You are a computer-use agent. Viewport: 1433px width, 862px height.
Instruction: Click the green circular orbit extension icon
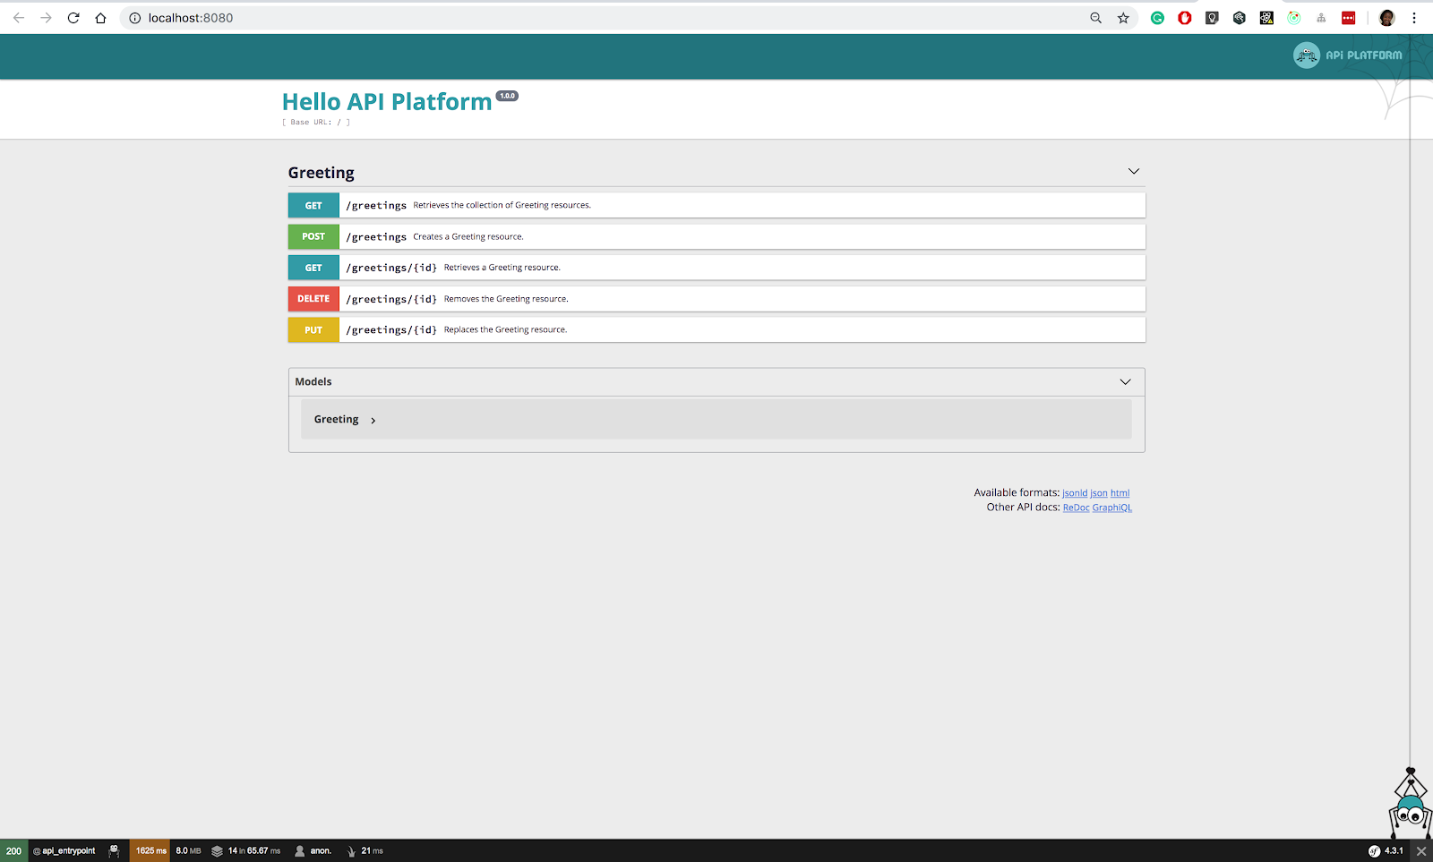click(x=1294, y=18)
